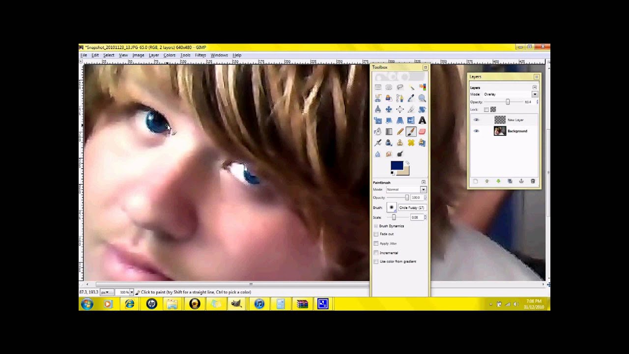Select the Background layer thumbnail
This screenshot has width=629, height=354.
coord(500,131)
